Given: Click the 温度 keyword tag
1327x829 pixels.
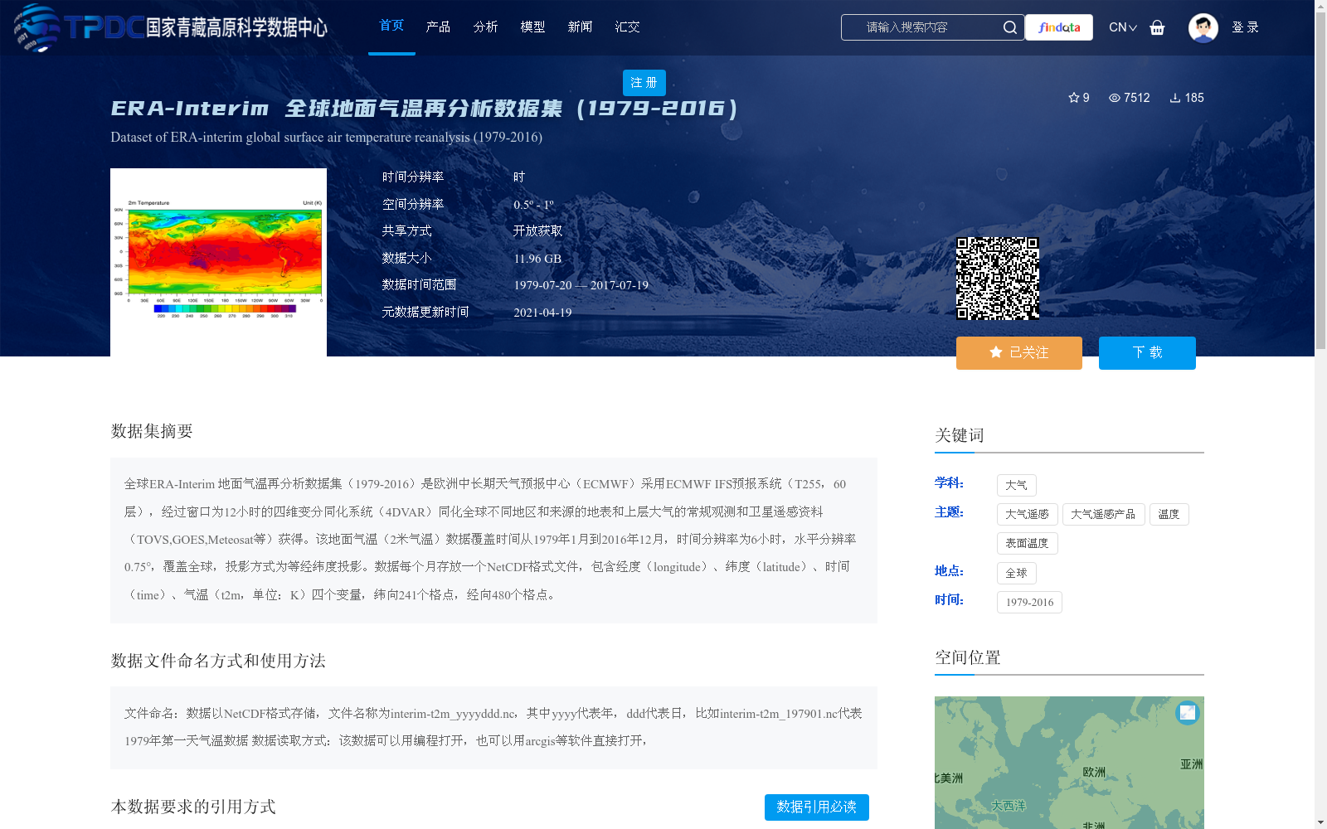Looking at the screenshot, I should click(x=1169, y=514).
